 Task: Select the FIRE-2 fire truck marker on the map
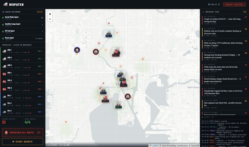pos(116,53)
